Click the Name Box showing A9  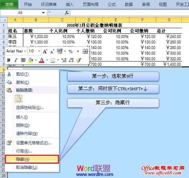click(20, 12)
